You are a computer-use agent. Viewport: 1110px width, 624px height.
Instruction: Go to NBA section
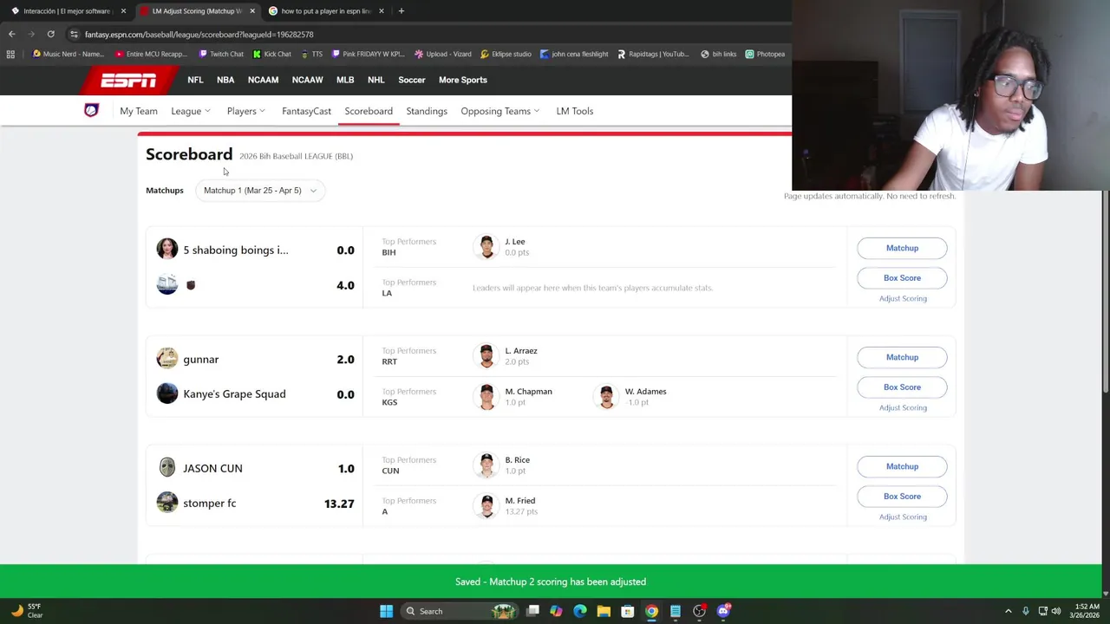225,80
